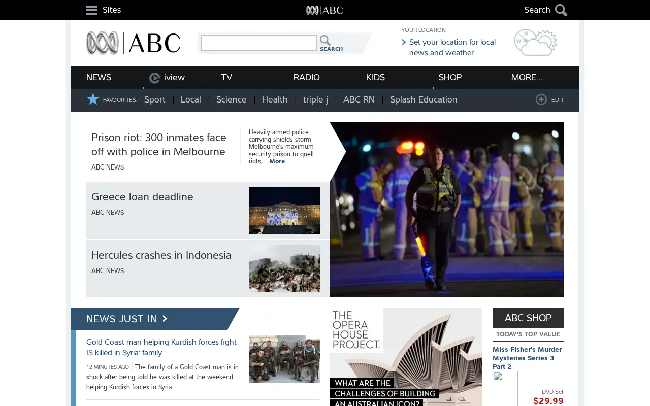The width and height of the screenshot is (650, 406).
Task: Click the YOUR LOCATION label
Action: click(424, 30)
